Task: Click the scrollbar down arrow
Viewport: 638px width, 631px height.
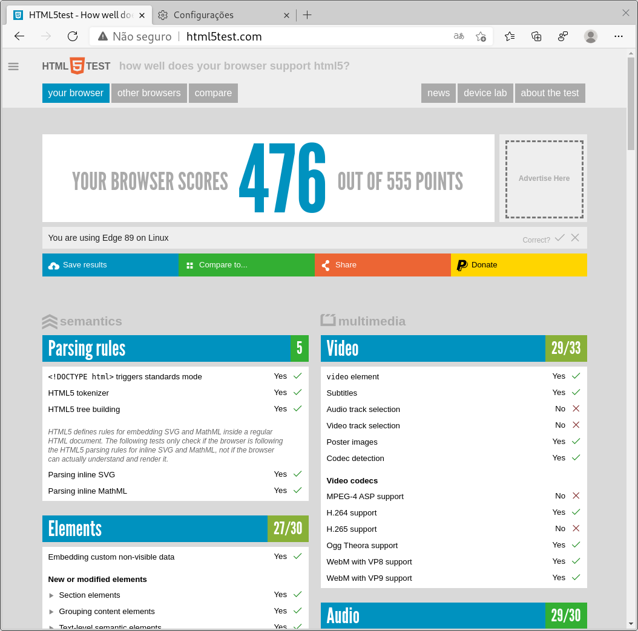Action: pos(631,624)
